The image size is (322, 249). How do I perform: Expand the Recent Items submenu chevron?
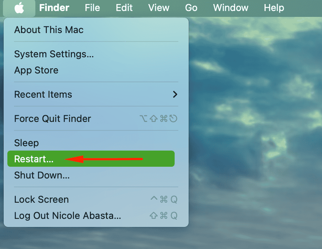[175, 94]
